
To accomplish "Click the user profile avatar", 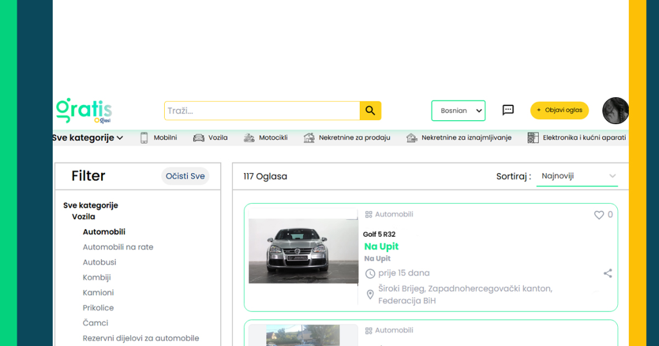I will point(615,111).
